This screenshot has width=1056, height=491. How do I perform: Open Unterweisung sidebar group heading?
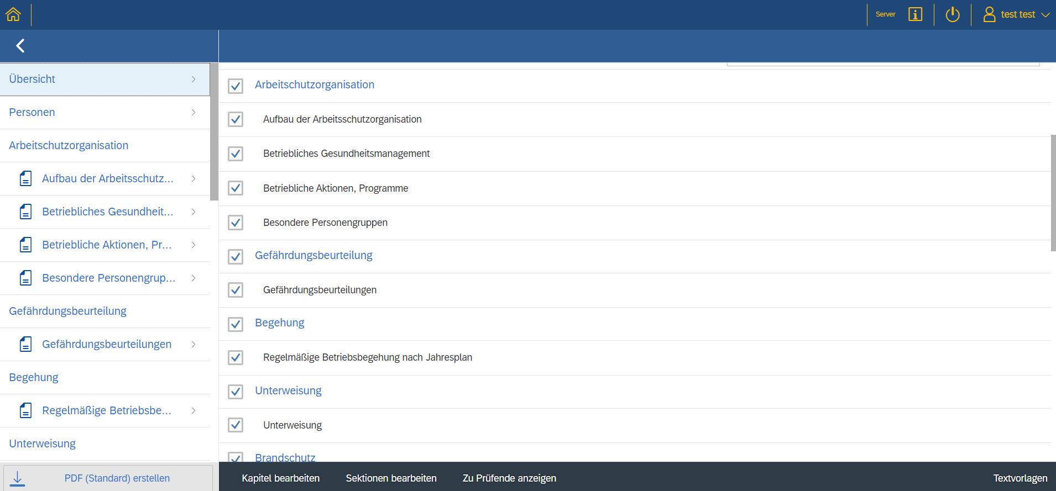[x=105, y=444]
